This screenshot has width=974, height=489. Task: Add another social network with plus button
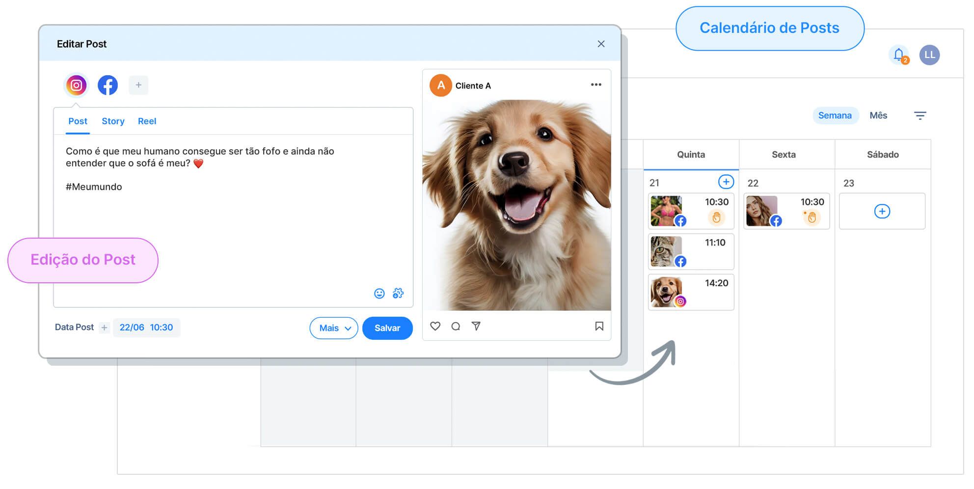point(138,85)
